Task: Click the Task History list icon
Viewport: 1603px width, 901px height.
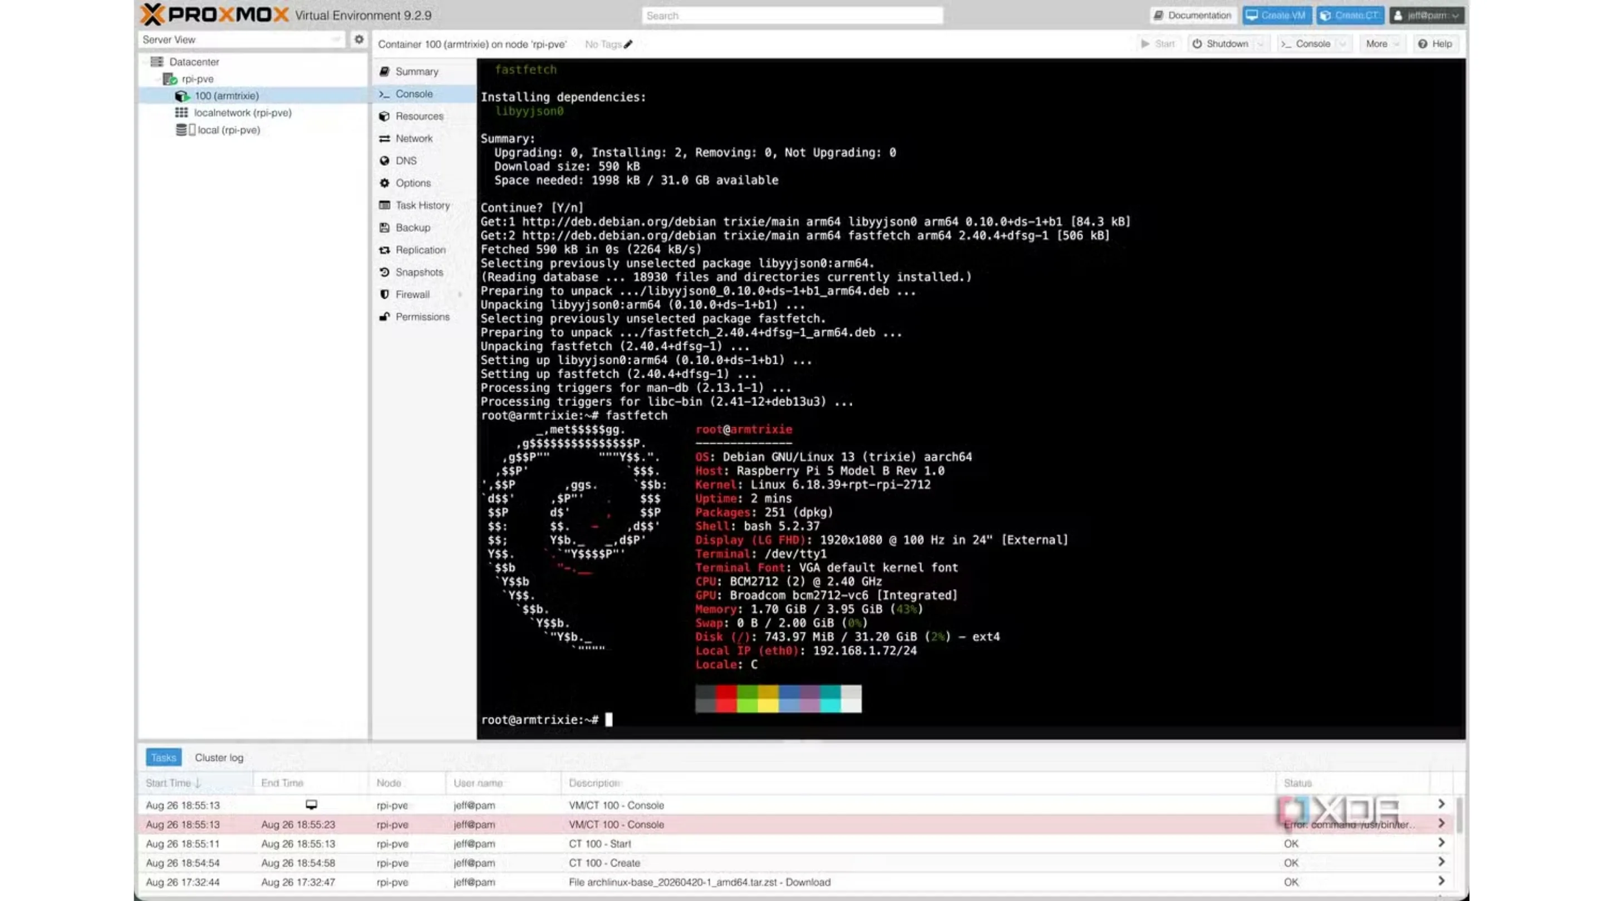Action: pyautogui.click(x=385, y=205)
